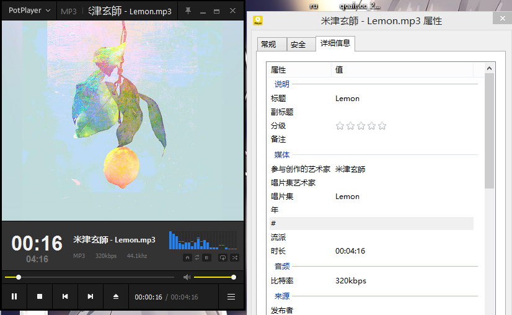
Task: Mute audio with the speaker icon
Action: pos(187,277)
